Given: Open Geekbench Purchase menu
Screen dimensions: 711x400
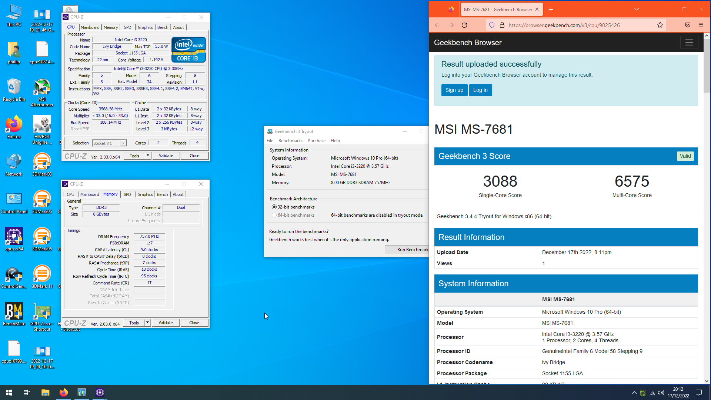Looking at the screenshot, I should (x=317, y=141).
